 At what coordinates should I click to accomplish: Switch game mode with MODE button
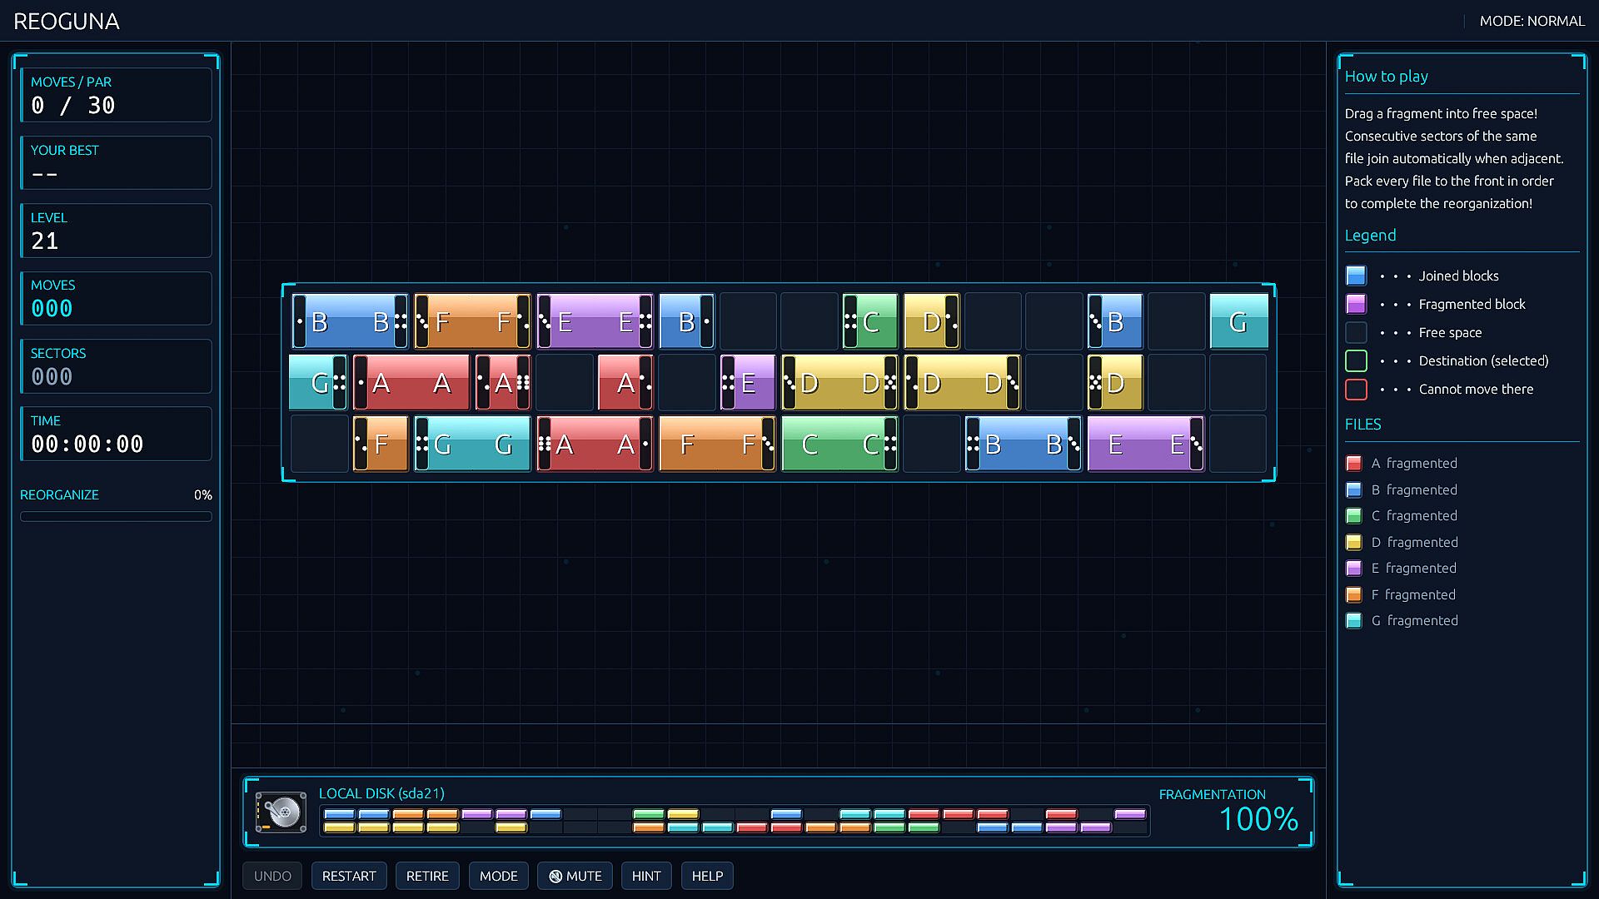499,877
